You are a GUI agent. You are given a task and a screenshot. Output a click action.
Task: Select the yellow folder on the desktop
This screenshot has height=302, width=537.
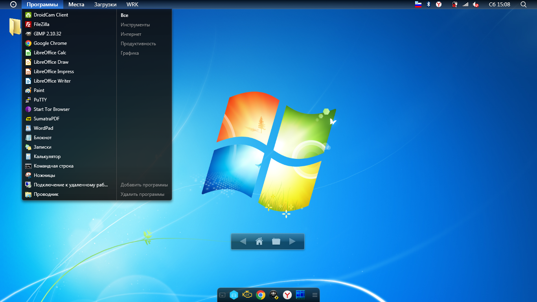click(15, 27)
